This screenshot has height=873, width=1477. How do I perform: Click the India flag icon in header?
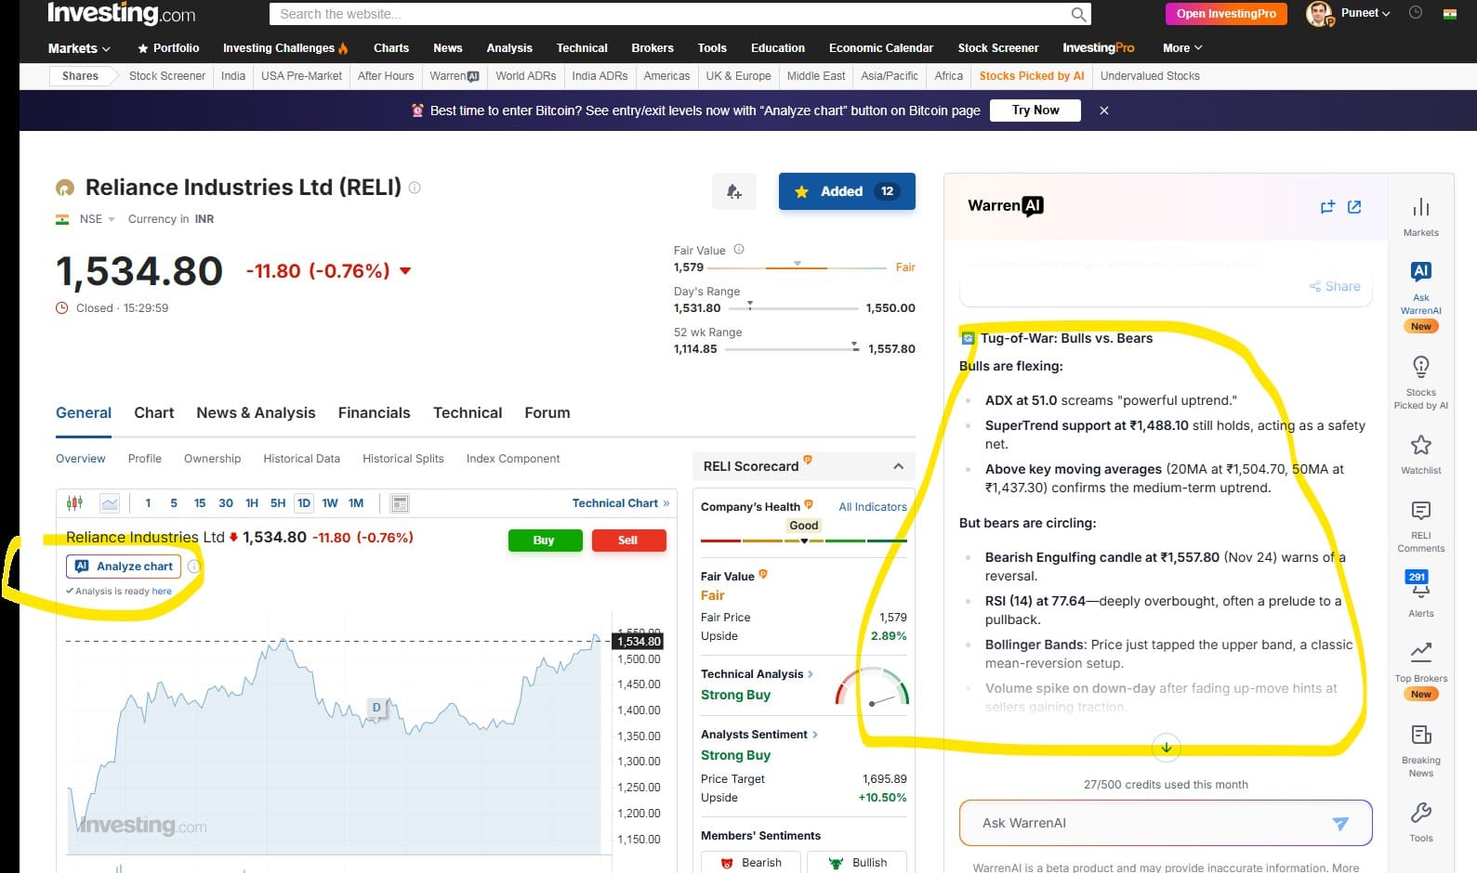(x=1450, y=13)
